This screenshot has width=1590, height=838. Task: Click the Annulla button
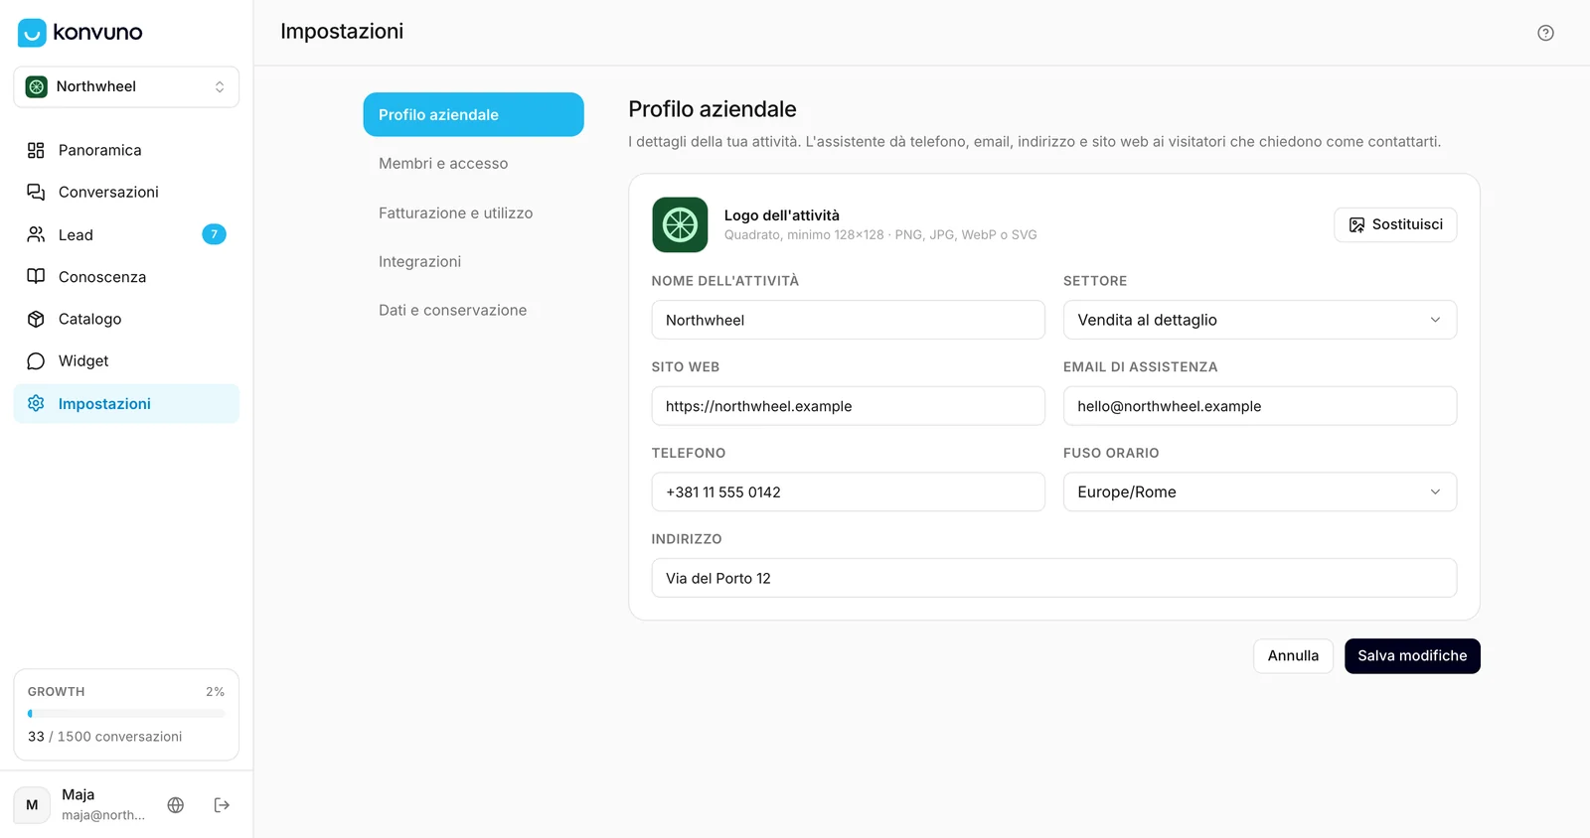tap(1293, 655)
